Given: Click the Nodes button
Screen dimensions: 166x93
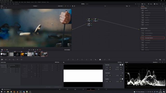Looking at the screenshot, I should pyautogui.click(x=150, y=4).
